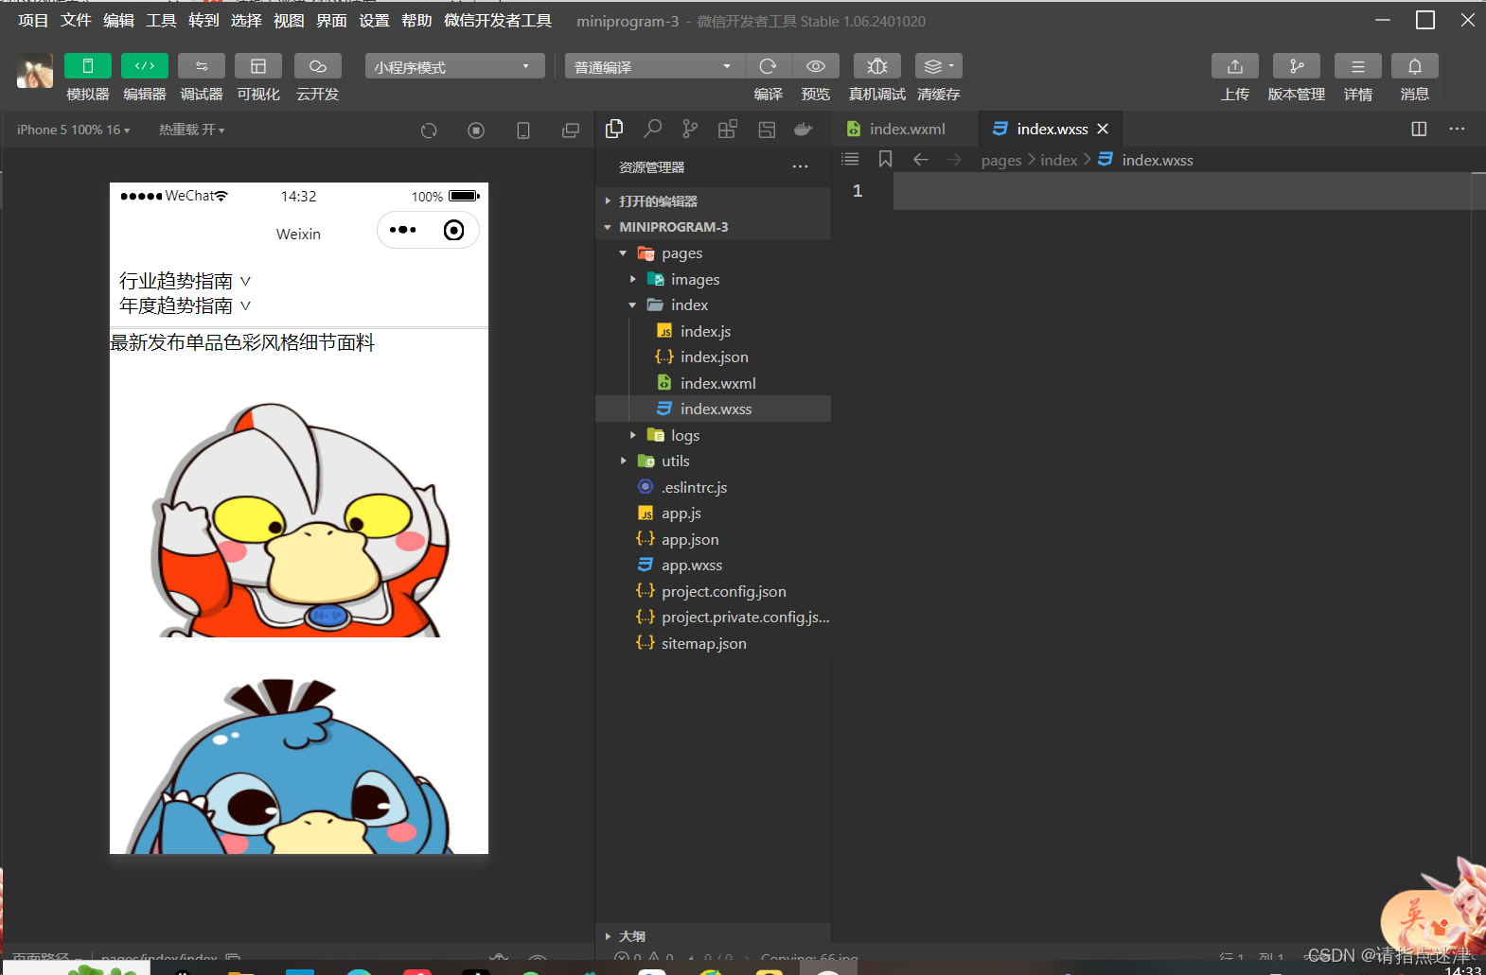
Task: Open cloud development button
Action: 318,66
